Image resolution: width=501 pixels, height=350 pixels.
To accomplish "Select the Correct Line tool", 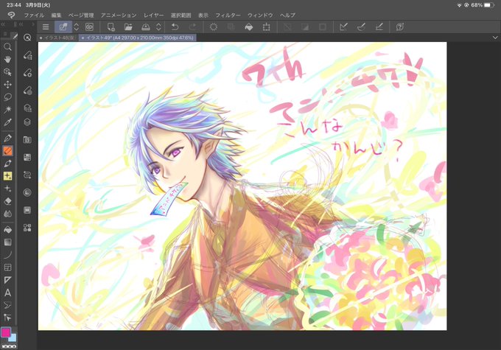I will (7, 318).
